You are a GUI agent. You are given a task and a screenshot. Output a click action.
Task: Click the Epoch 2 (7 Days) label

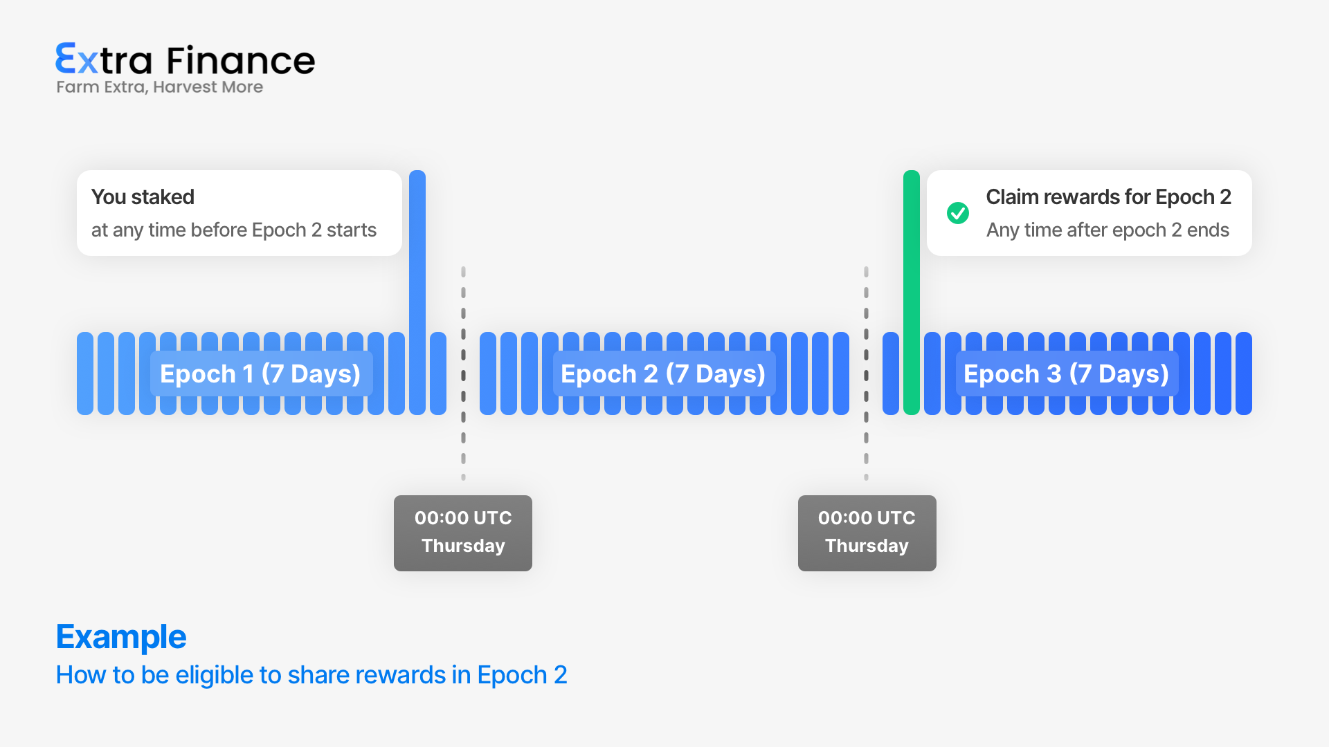tap(663, 373)
